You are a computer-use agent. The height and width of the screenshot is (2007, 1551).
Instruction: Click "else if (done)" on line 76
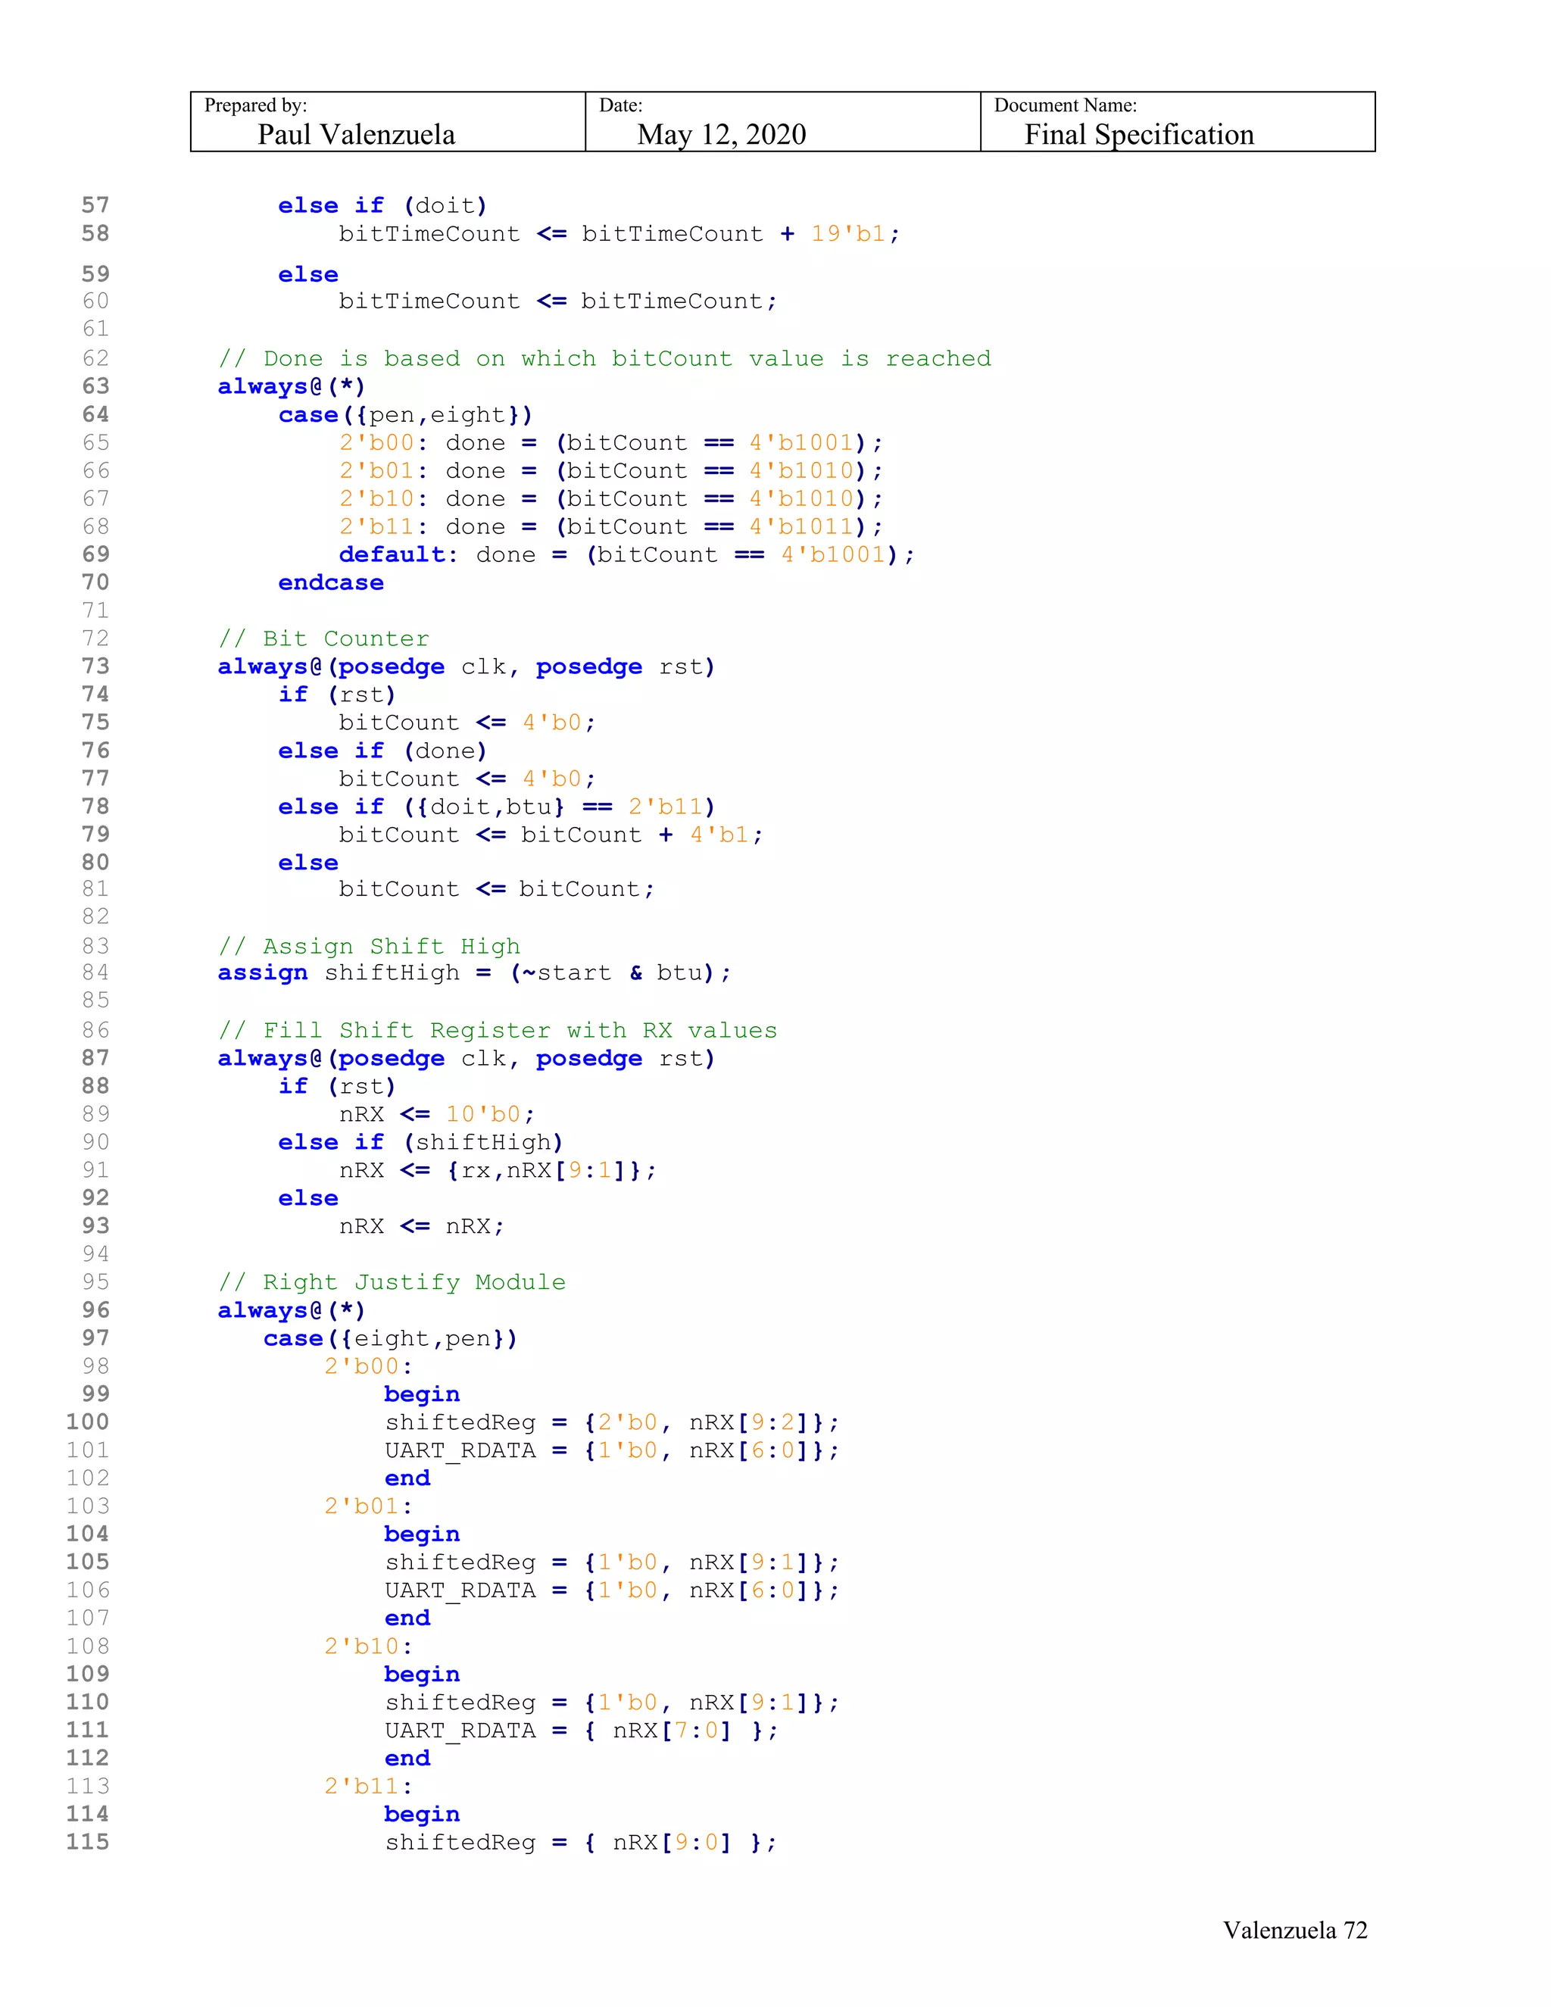pos(382,751)
